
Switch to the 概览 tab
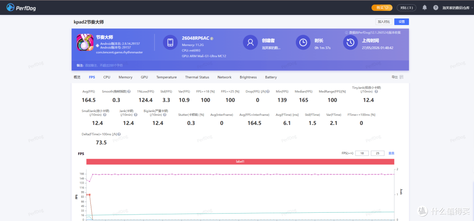pyautogui.click(x=77, y=77)
